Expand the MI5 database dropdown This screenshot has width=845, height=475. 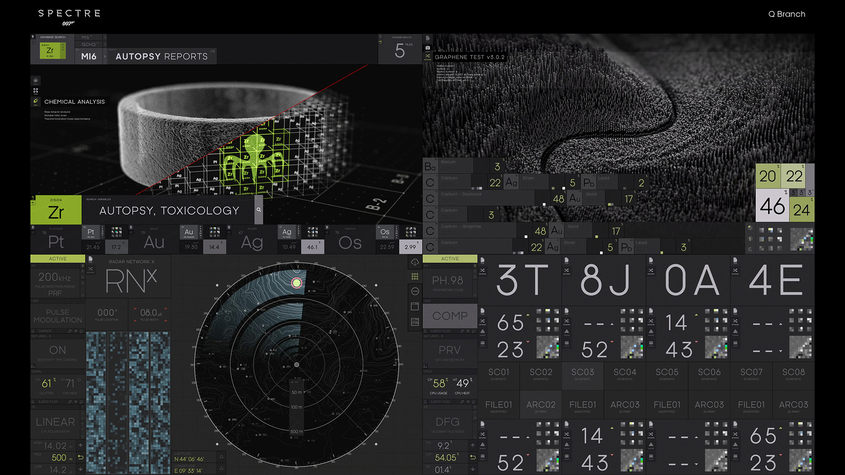coord(91,37)
